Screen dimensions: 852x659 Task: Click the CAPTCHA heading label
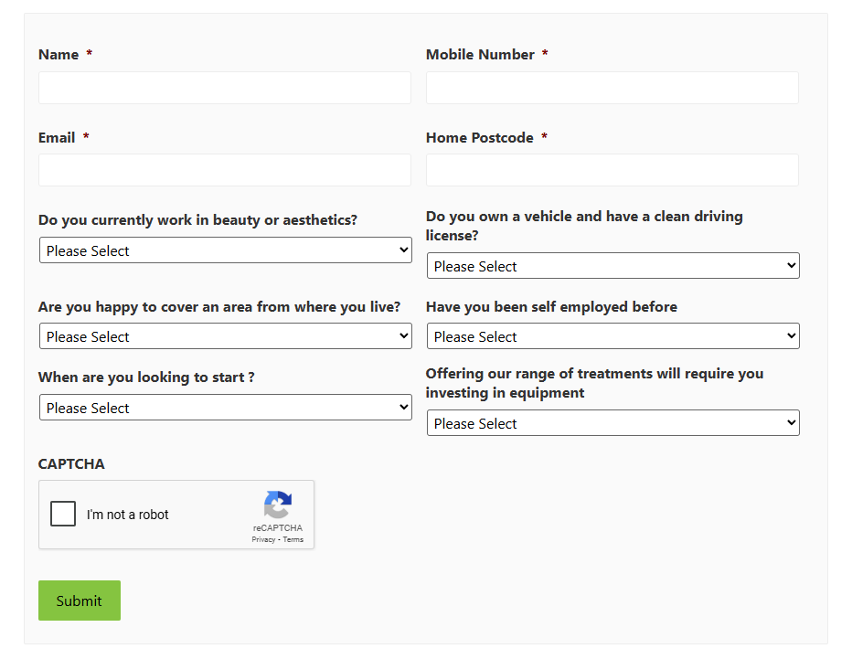point(71,464)
